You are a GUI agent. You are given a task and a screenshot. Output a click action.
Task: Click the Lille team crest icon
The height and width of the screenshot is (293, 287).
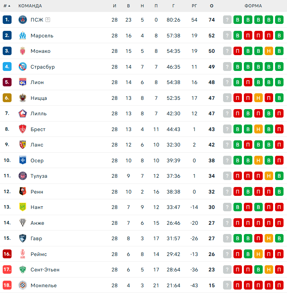(22, 113)
